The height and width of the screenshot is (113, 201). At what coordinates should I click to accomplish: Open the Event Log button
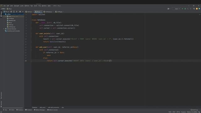[194, 110]
